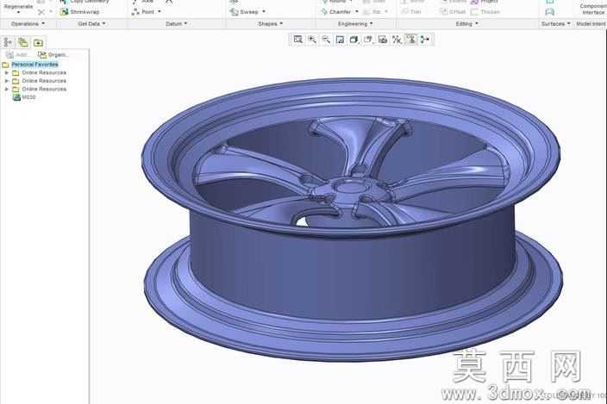Switch to the Favorites navigator tab
This screenshot has height=404, width=607.
(38, 42)
